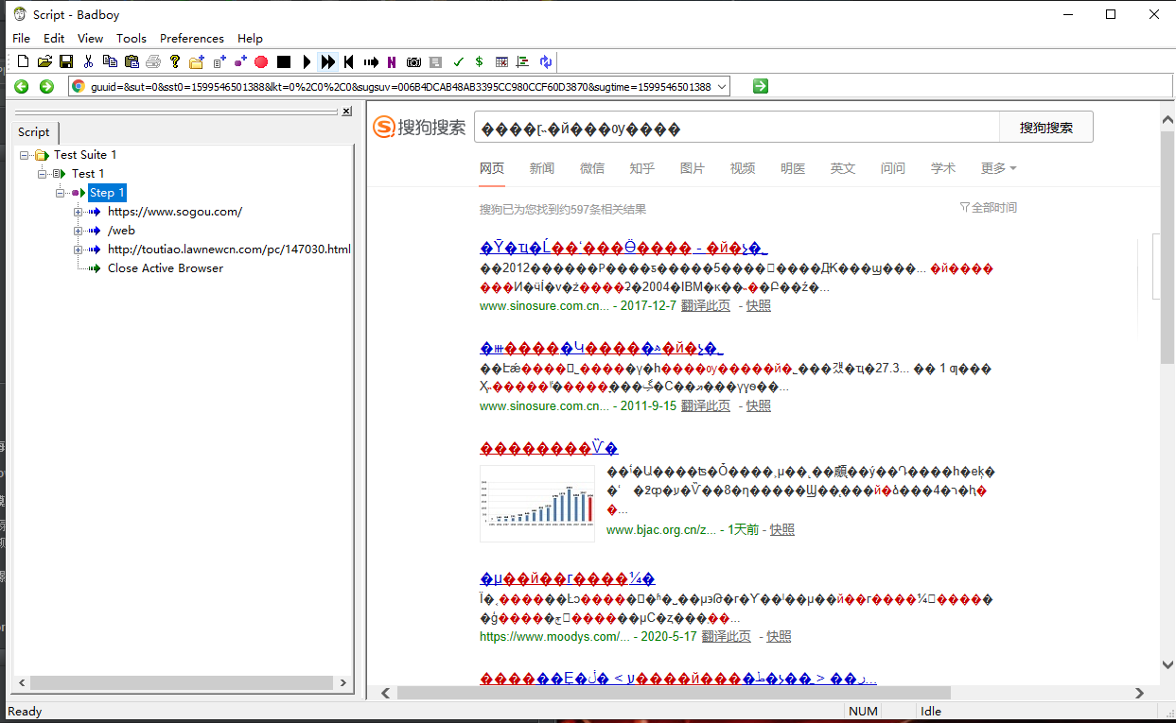
Task: Click the 搜狗搜索 search button
Action: click(x=1046, y=128)
